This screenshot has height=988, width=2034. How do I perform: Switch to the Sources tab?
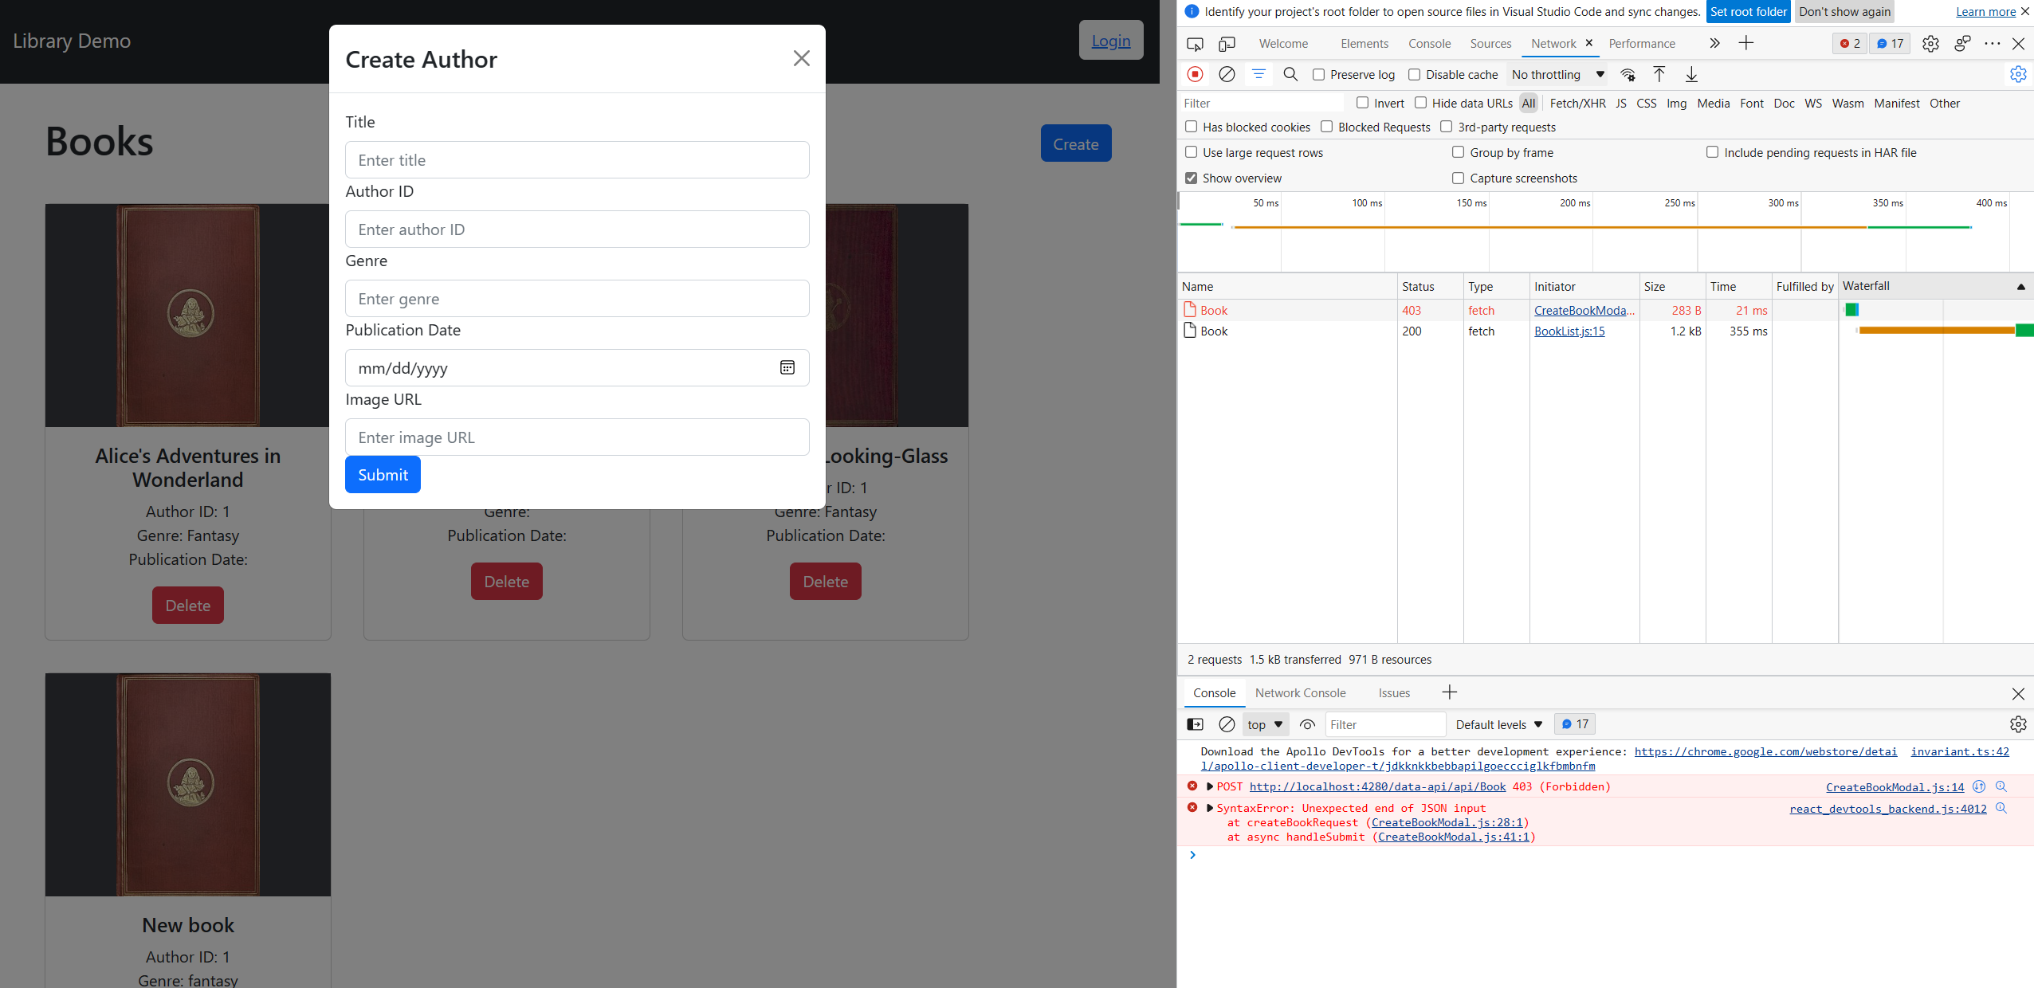pyautogui.click(x=1490, y=44)
